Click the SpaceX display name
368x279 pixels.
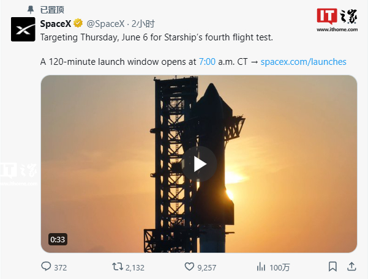coord(55,24)
